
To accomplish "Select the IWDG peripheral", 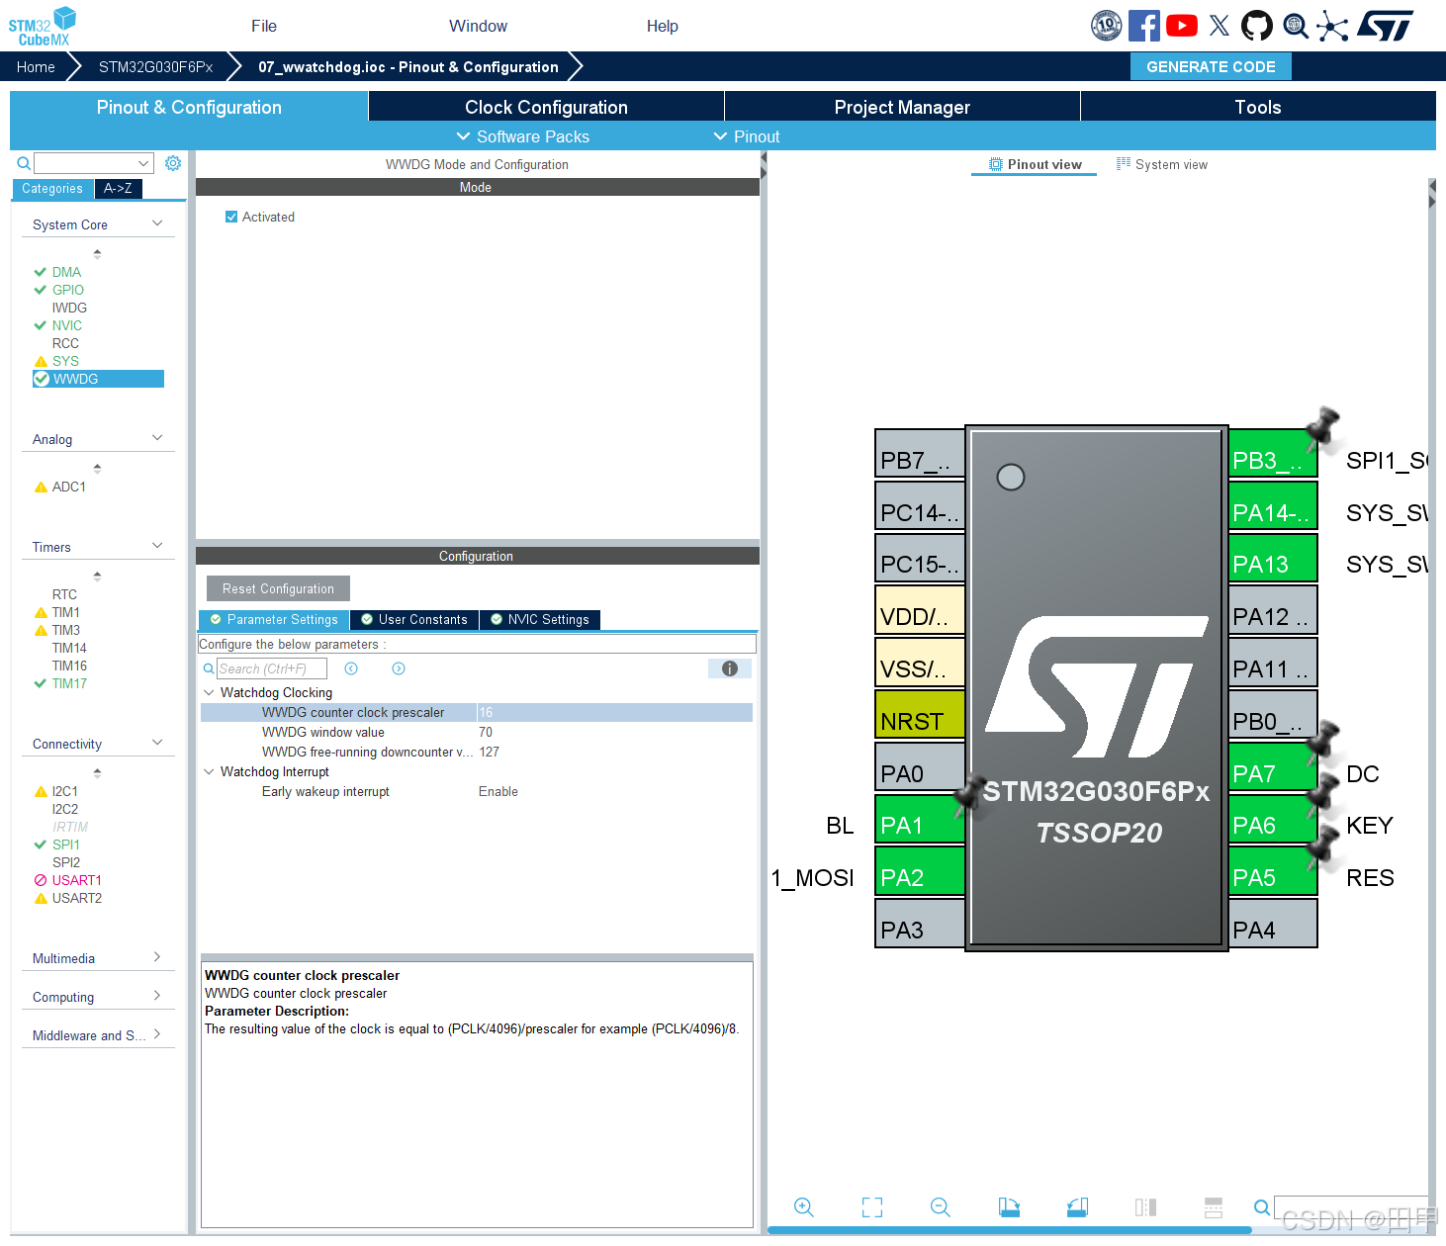I will coord(69,308).
